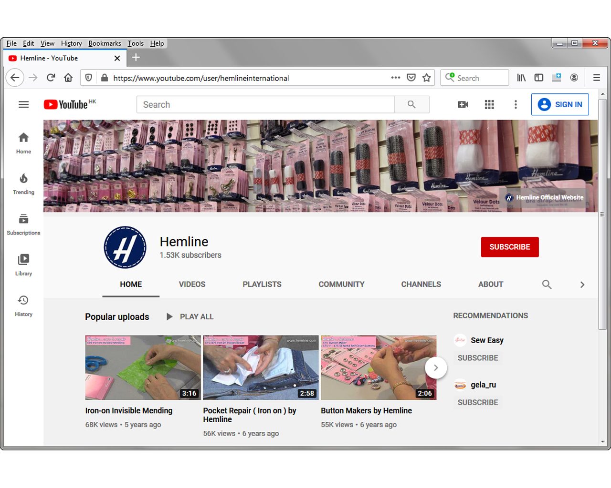Save page to Pocket
This screenshot has width=611, height=488.
click(411, 78)
